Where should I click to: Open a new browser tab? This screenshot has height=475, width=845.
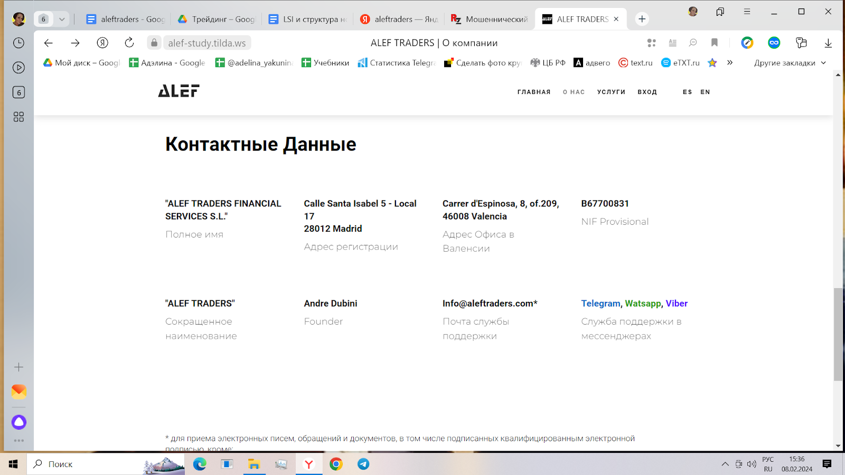tap(642, 19)
